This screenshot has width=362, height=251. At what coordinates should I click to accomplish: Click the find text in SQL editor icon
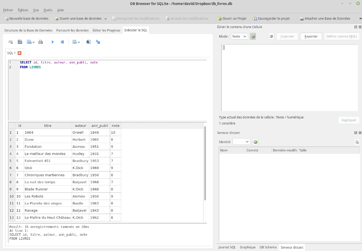88,42
